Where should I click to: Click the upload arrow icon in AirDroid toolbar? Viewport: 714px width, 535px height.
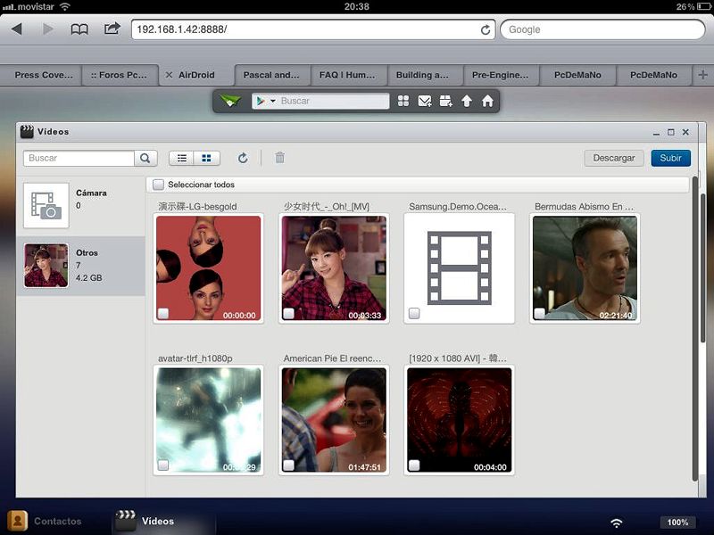(x=466, y=101)
